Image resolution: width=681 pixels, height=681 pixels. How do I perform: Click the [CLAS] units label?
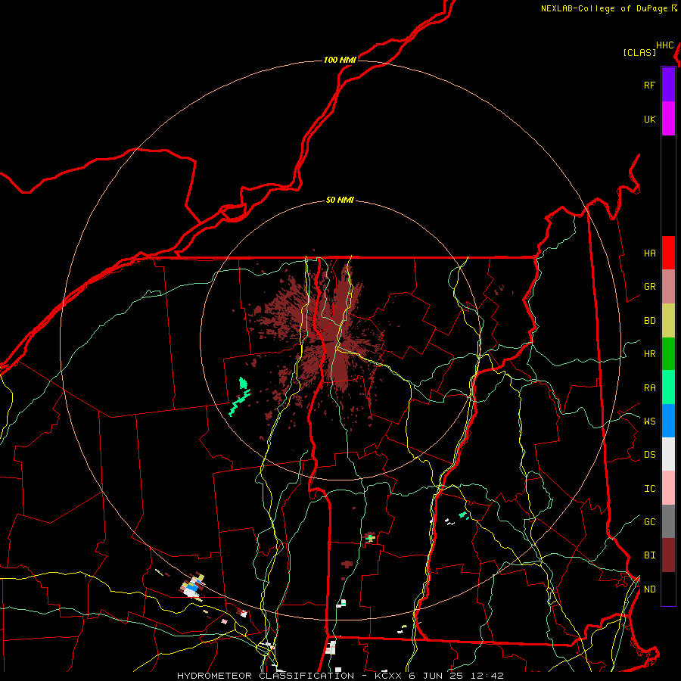pos(639,52)
